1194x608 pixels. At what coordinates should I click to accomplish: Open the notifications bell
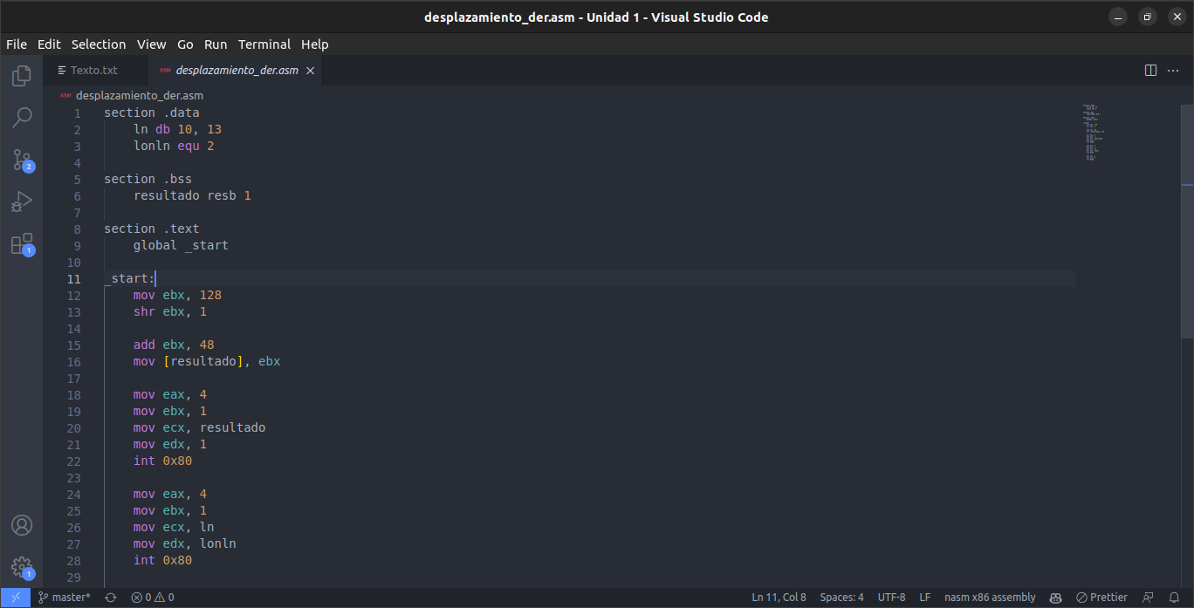click(1174, 598)
